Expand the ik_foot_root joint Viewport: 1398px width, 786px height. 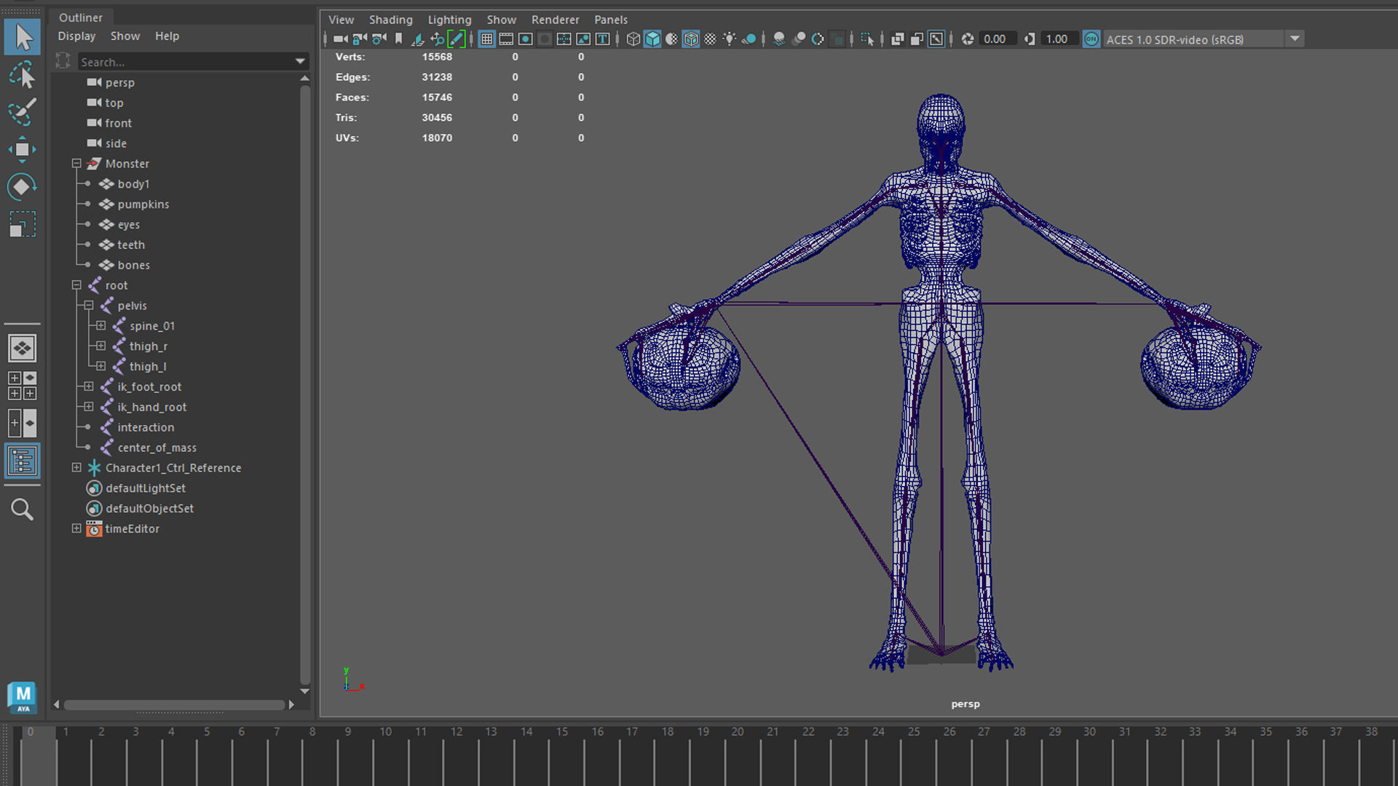point(89,386)
